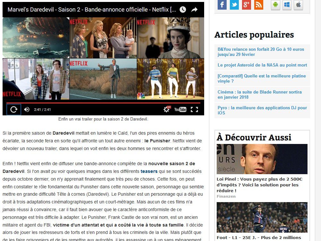The height and width of the screenshot is (241, 321).
Task: Open the Windows app icon
Action: point(287,5)
